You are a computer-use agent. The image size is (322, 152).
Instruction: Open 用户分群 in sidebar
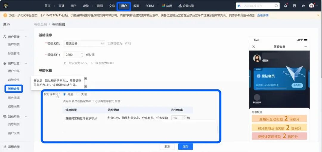click(x=14, y=71)
